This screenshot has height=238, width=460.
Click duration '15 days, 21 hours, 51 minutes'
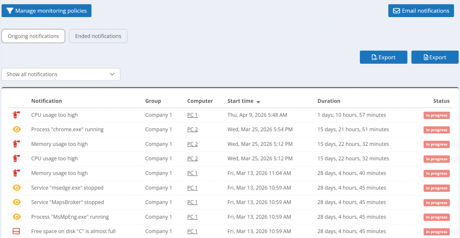[x=353, y=129]
